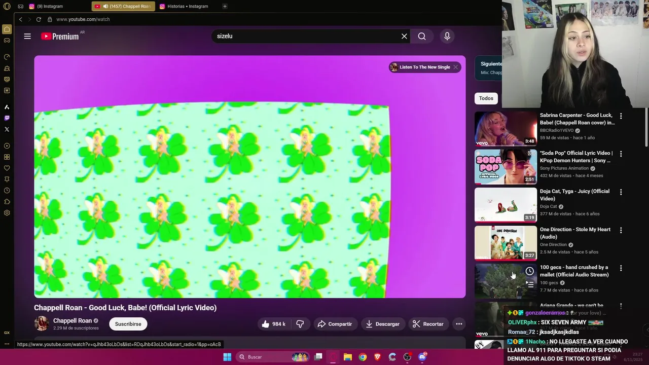Click the www.youtube.com/watch address bar
The height and width of the screenshot is (365, 649).
tap(83, 19)
